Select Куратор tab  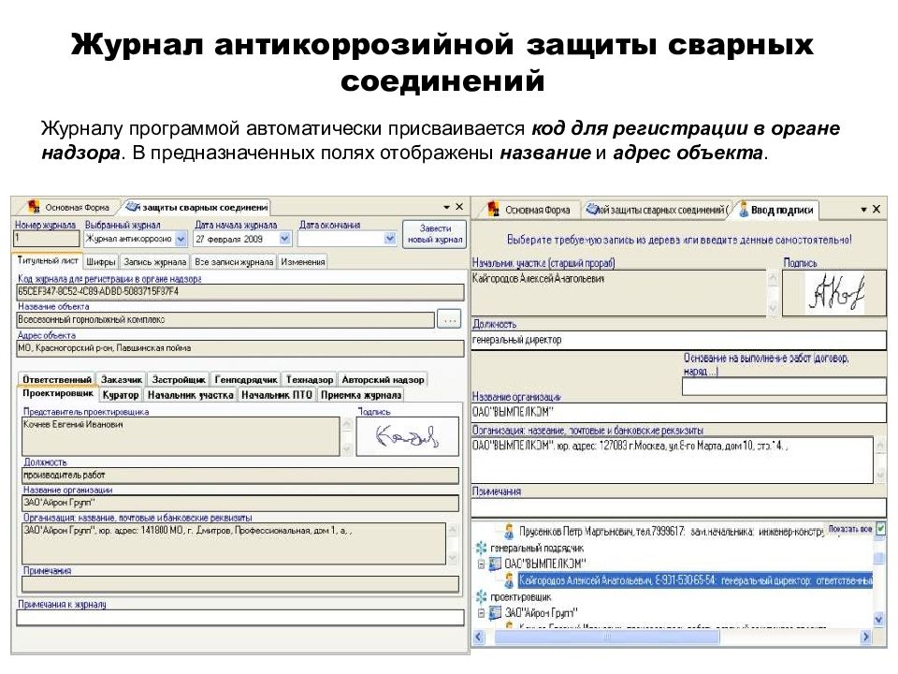pos(121,395)
